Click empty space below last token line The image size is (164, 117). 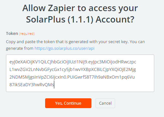click(80, 90)
